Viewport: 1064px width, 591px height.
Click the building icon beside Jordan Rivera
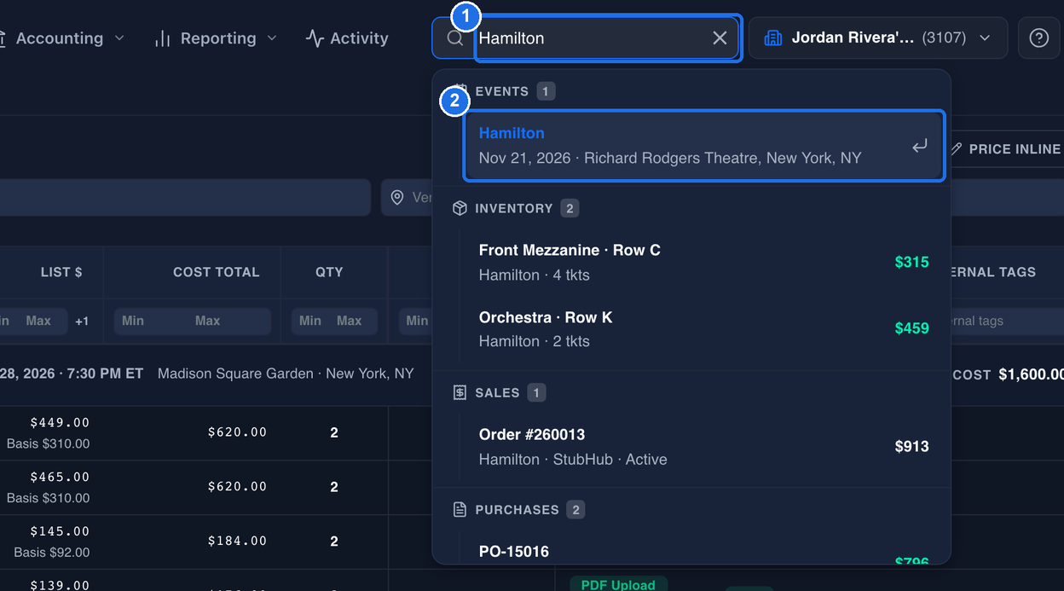tap(773, 38)
